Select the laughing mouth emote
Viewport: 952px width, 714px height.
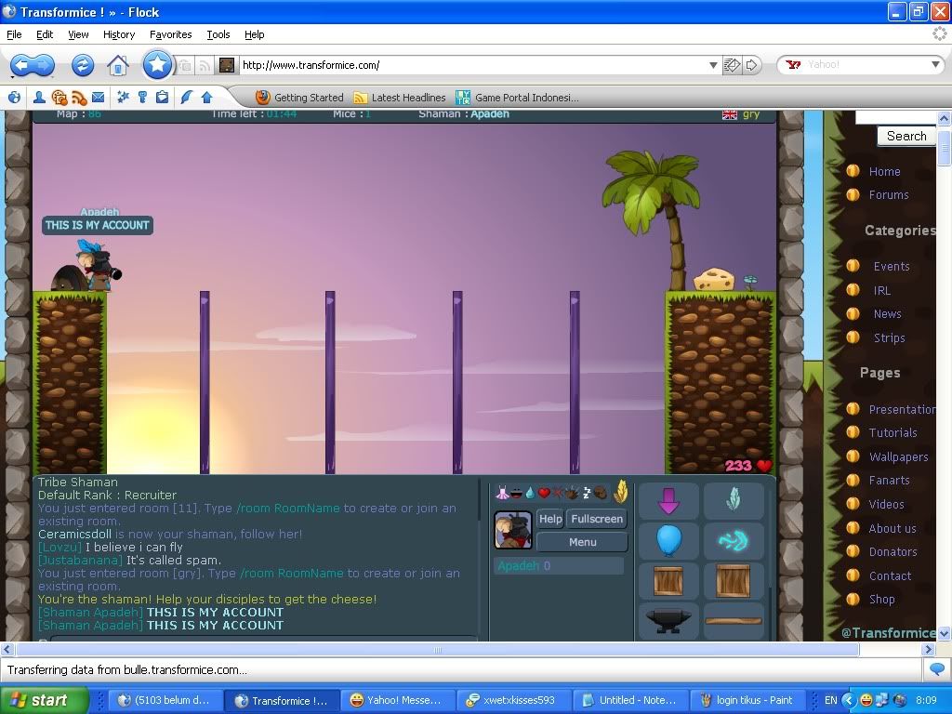tap(517, 493)
